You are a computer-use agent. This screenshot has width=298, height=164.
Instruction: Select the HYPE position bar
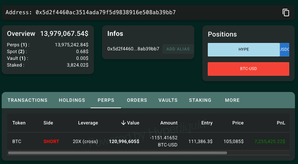pos(244,49)
